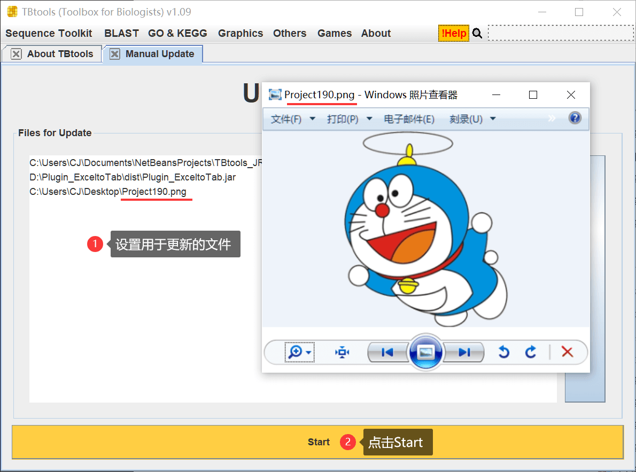Image resolution: width=636 pixels, height=472 pixels.
Task: Expand hidden toolbar items chevron in photo viewer
Action: pyautogui.click(x=552, y=119)
